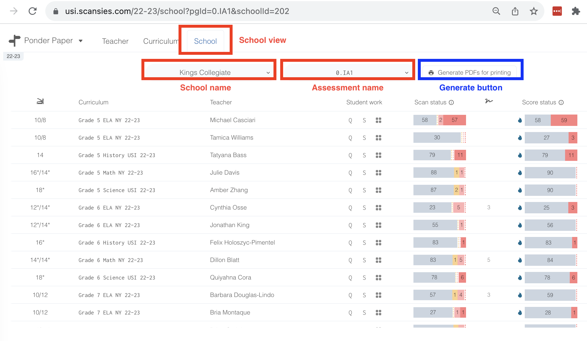This screenshot has width=587, height=341.
Task: Click the score droplet icon for Tatyana Bass
Action: [x=520, y=155]
